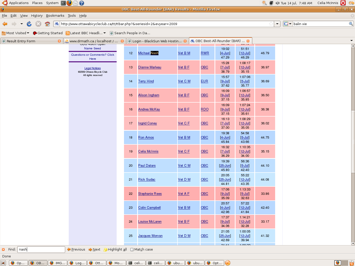
Task: Open the URL history dropdown arrow
Action: pos(277,24)
